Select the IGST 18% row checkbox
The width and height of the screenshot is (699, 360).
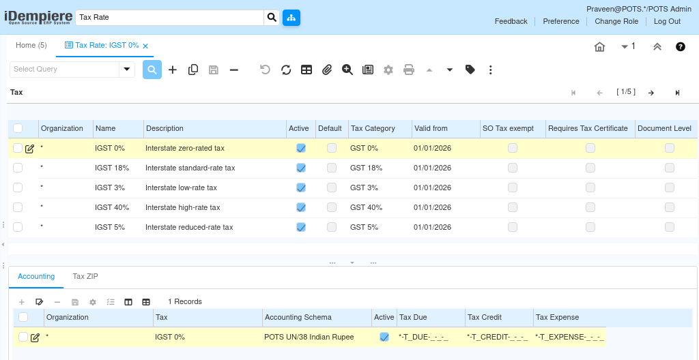[17, 168]
